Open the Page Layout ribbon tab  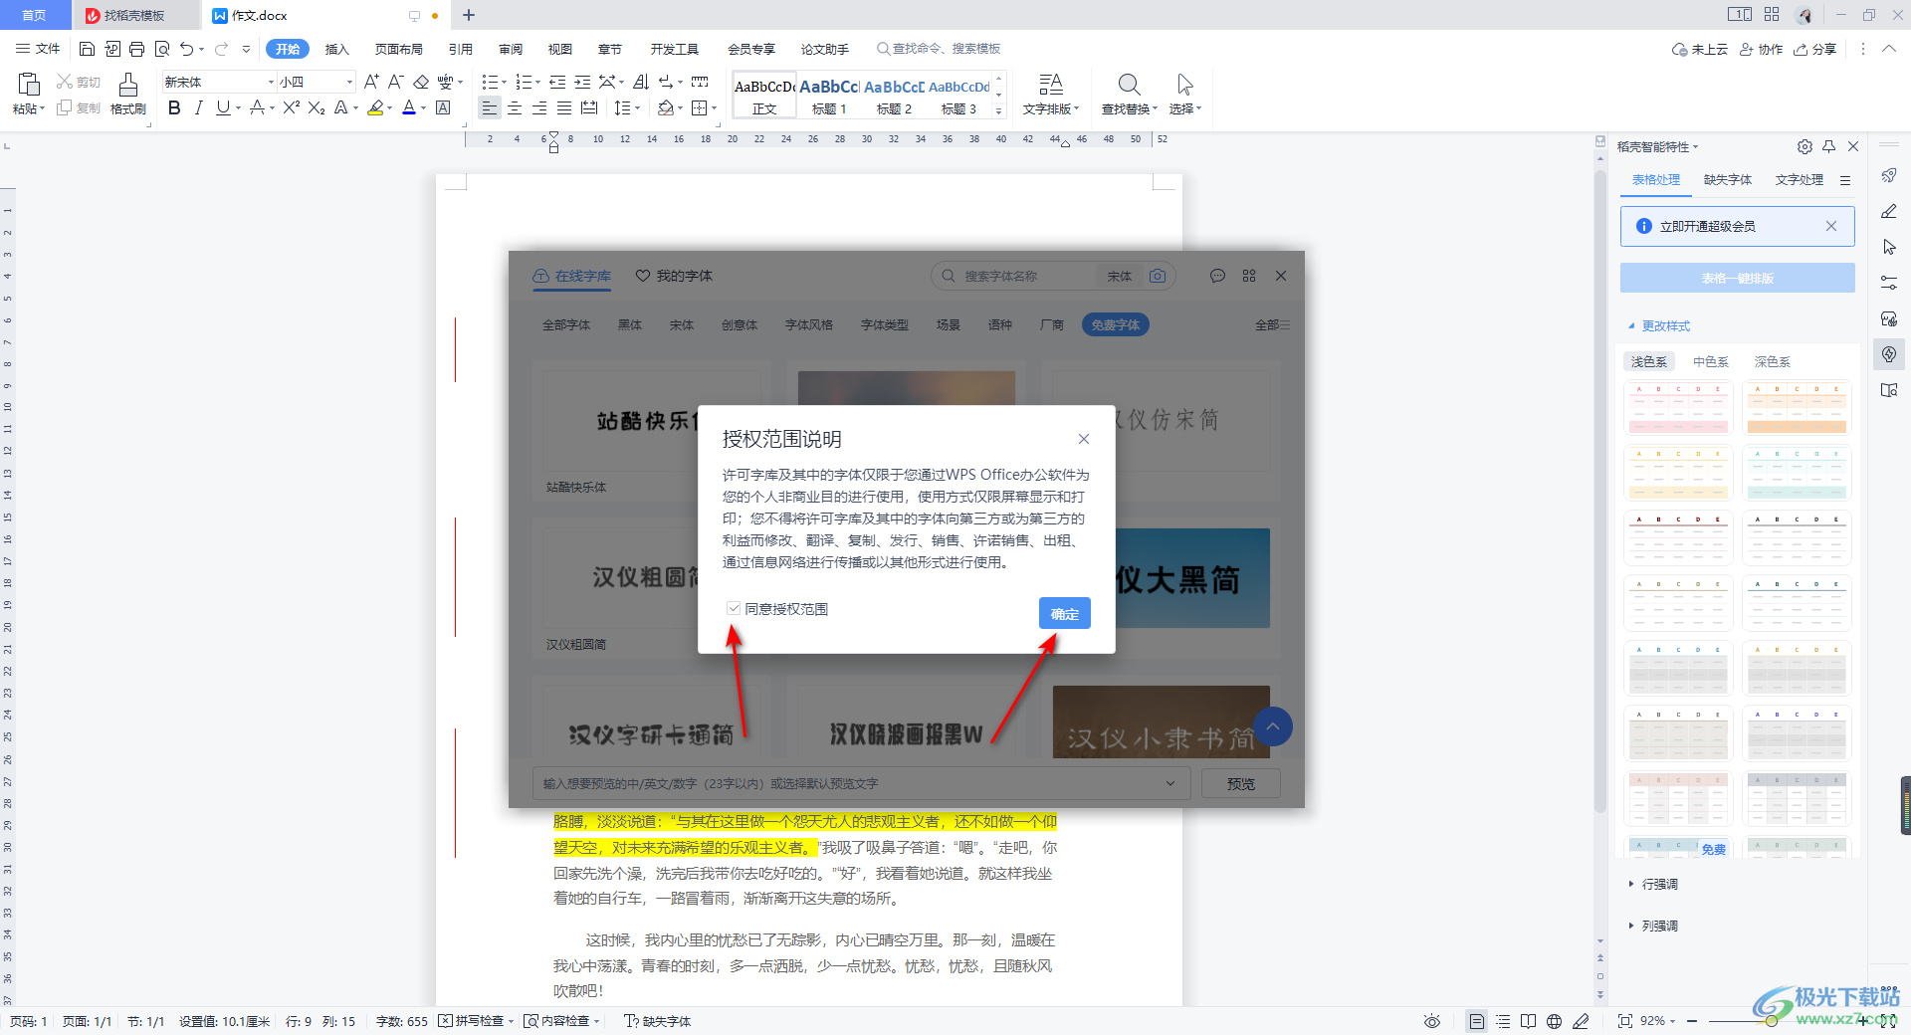399,49
